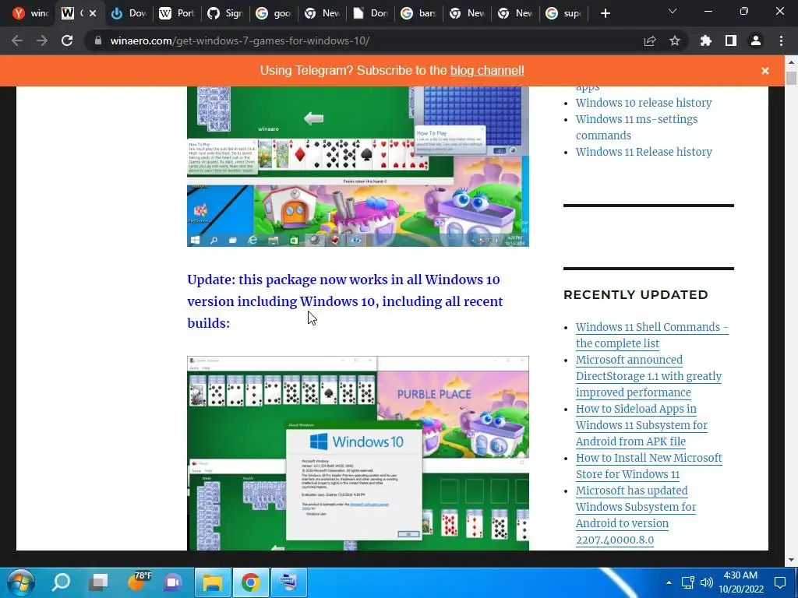
Task: Click the Windows 7 games screenshot
Action: pyautogui.click(x=358, y=167)
